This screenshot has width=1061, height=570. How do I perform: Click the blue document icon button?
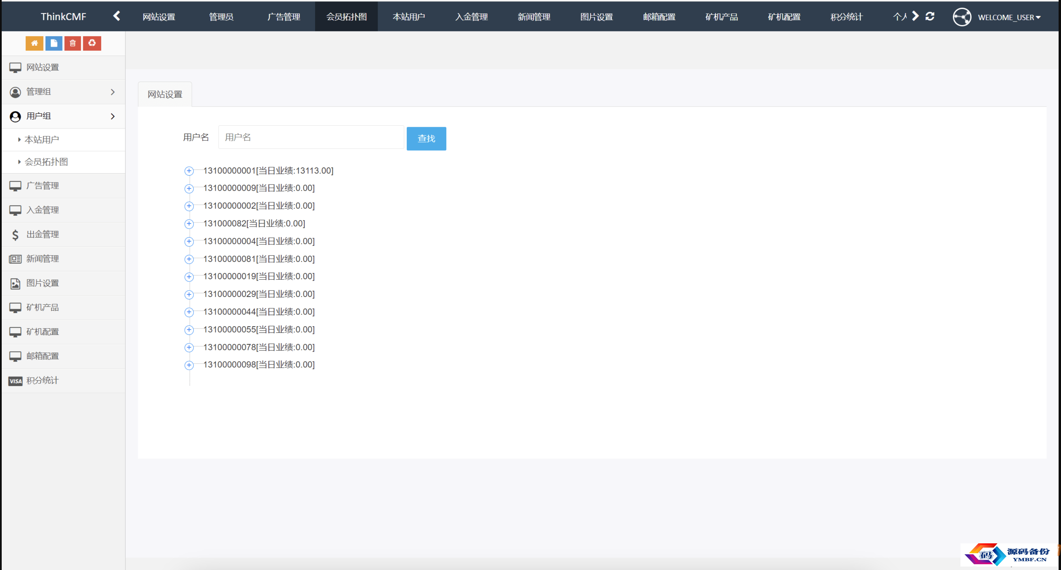[x=54, y=43]
